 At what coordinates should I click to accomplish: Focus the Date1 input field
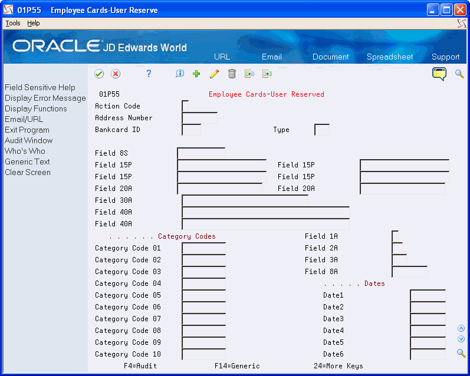click(428, 295)
